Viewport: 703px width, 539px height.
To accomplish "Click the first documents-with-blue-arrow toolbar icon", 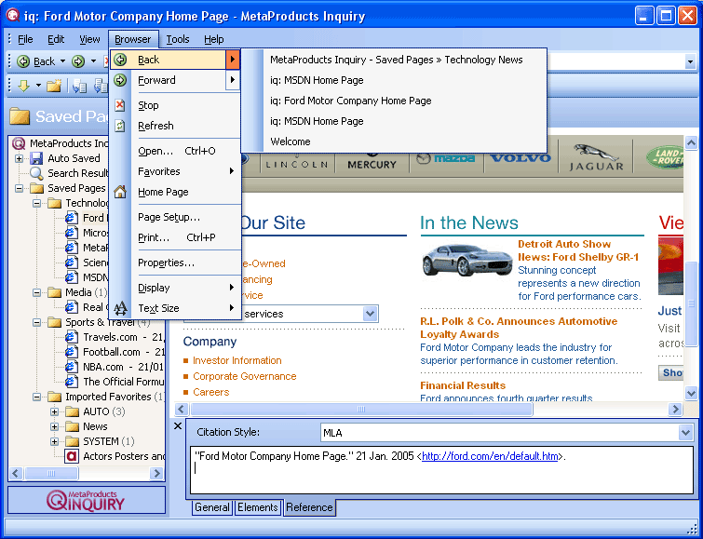I will coord(79,86).
